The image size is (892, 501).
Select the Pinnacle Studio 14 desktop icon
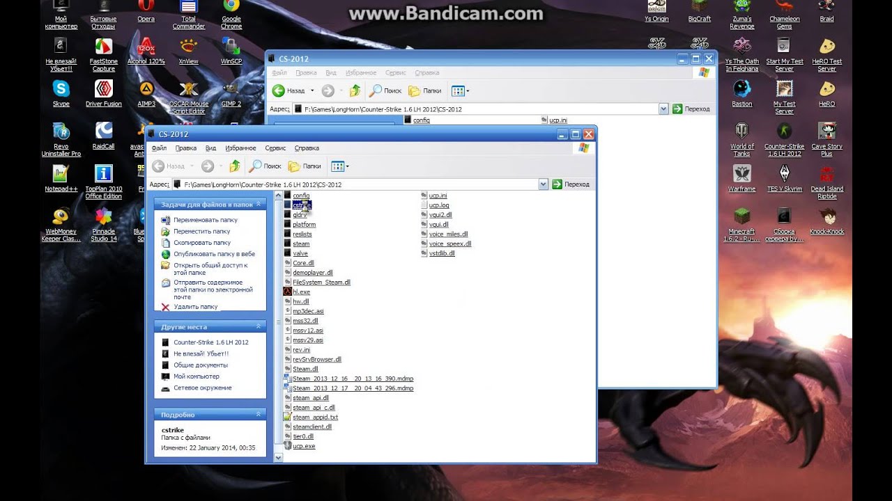click(x=103, y=224)
